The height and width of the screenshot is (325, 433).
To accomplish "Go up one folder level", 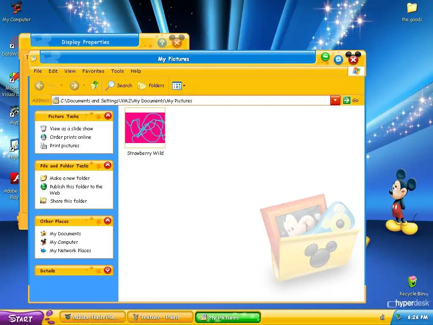I will click(x=95, y=85).
